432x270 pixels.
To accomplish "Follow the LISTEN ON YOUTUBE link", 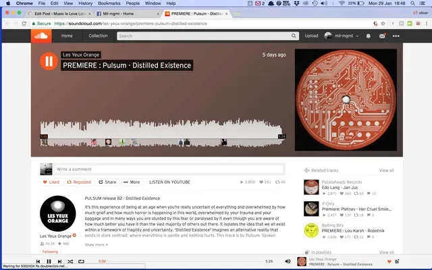I will pos(169,182).
